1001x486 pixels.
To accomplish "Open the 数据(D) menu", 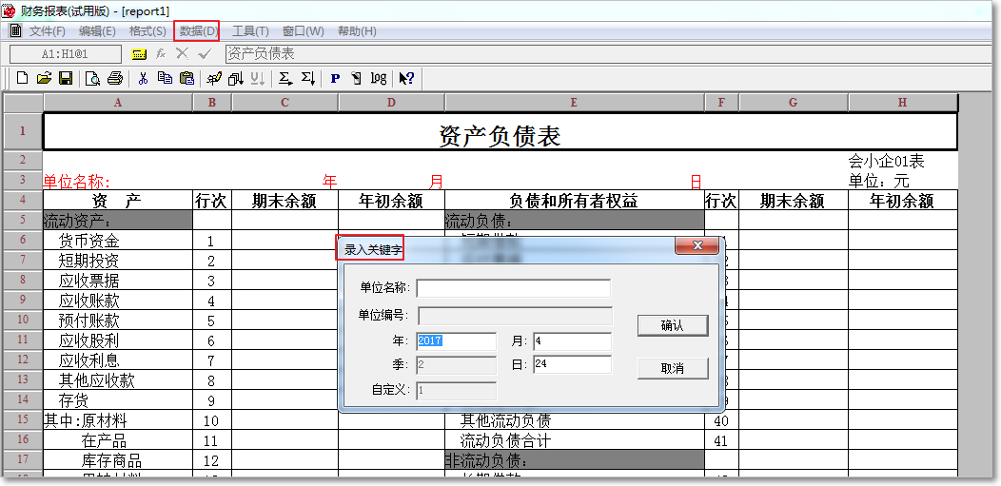I will click(x=199, y=31).
